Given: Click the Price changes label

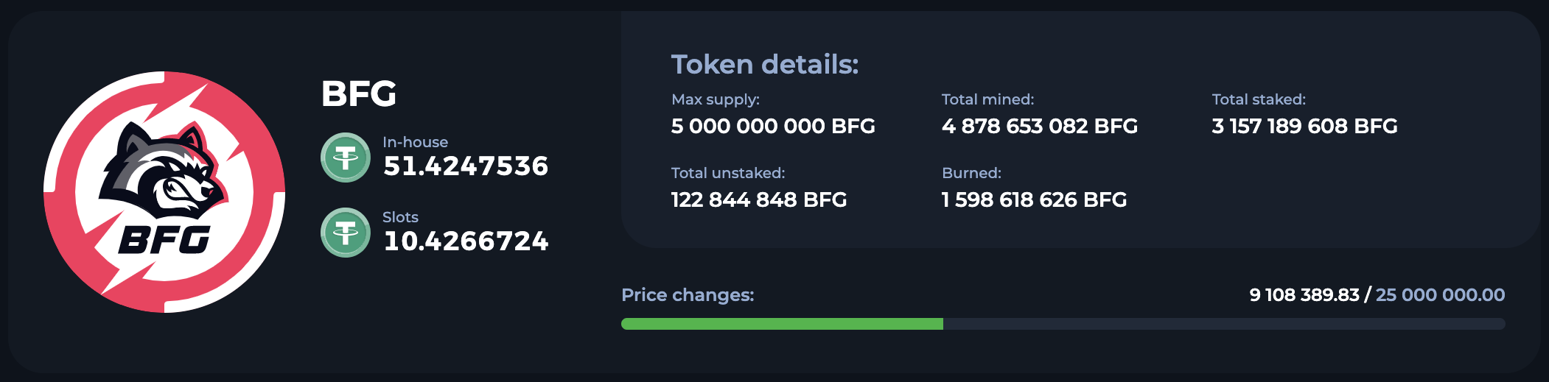Looking at the screenshot, I should click(x=688, y=295).
